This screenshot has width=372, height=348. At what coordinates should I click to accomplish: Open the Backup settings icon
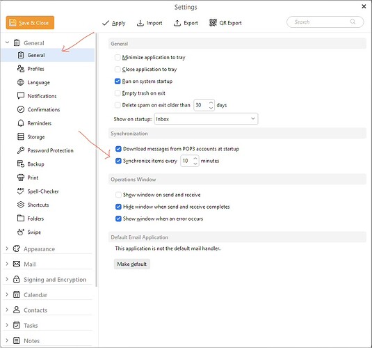point(21,164)
